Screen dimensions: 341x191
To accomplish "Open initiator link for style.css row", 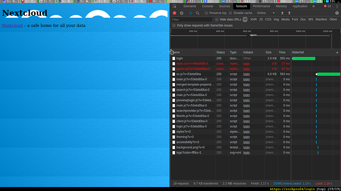I will pyautogui.click(x=247, y=64).
